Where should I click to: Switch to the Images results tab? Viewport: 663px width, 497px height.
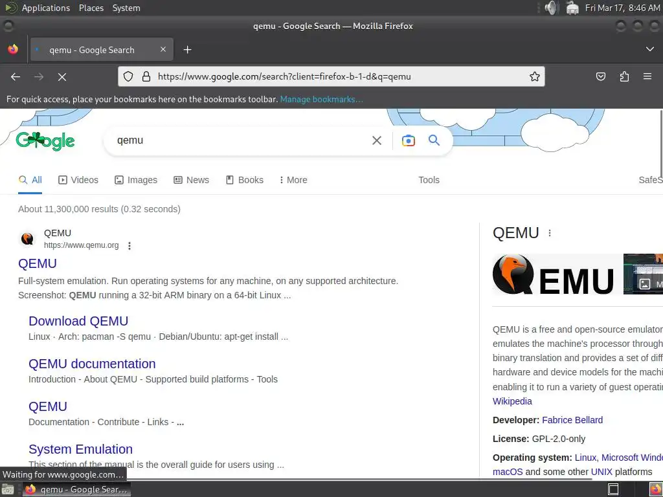(136, 180)
